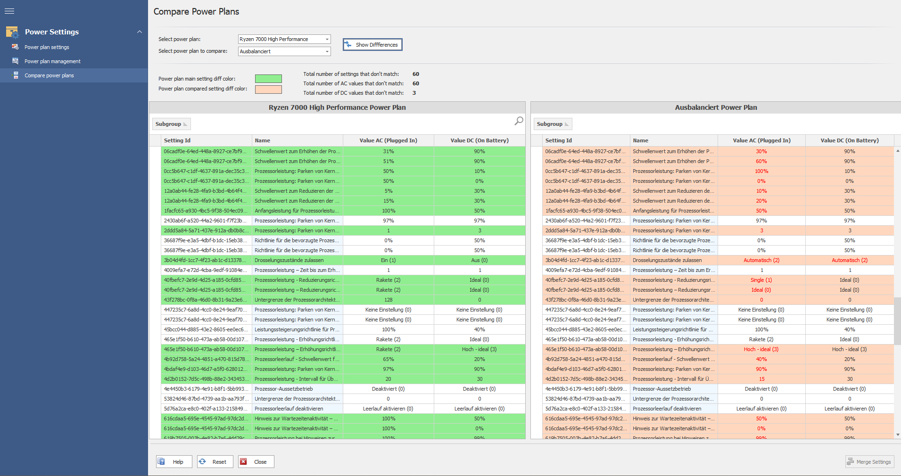Click the Close button
901x476 pixels.
pyautogui.click(x=256, y=462)
